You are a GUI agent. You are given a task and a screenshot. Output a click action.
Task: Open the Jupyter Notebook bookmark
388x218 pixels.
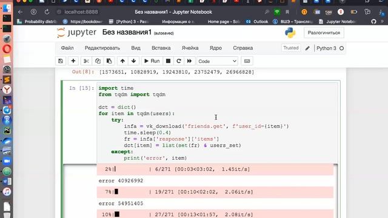click(x=338, y=22)
